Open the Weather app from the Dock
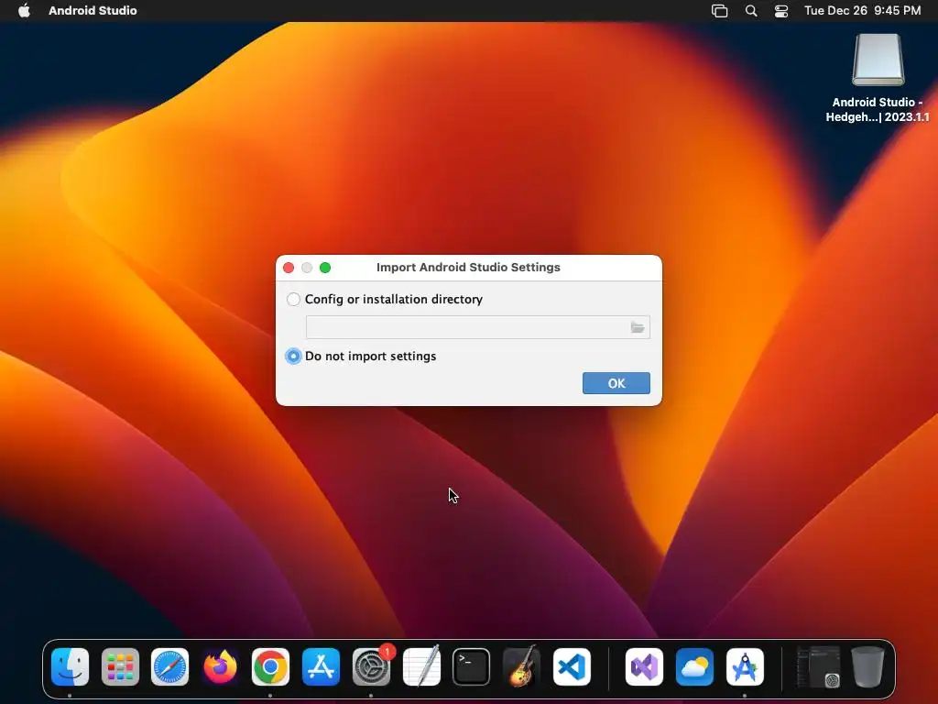Viewport: 938px width, 704px height. point(694,667)
